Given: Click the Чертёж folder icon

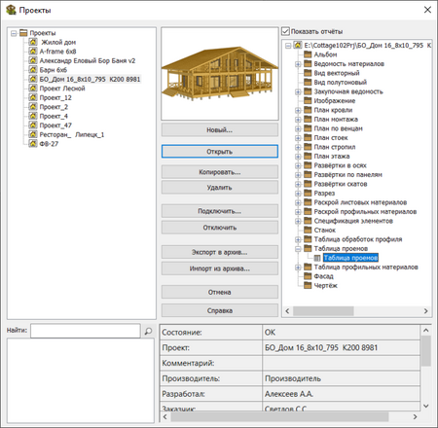Looking at the screenshot, I should (x=308, y=285).
